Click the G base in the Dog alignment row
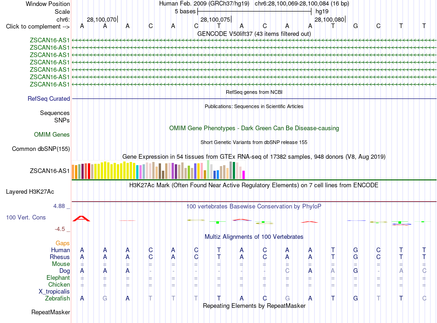437x323 pixels. coord(355,271)
